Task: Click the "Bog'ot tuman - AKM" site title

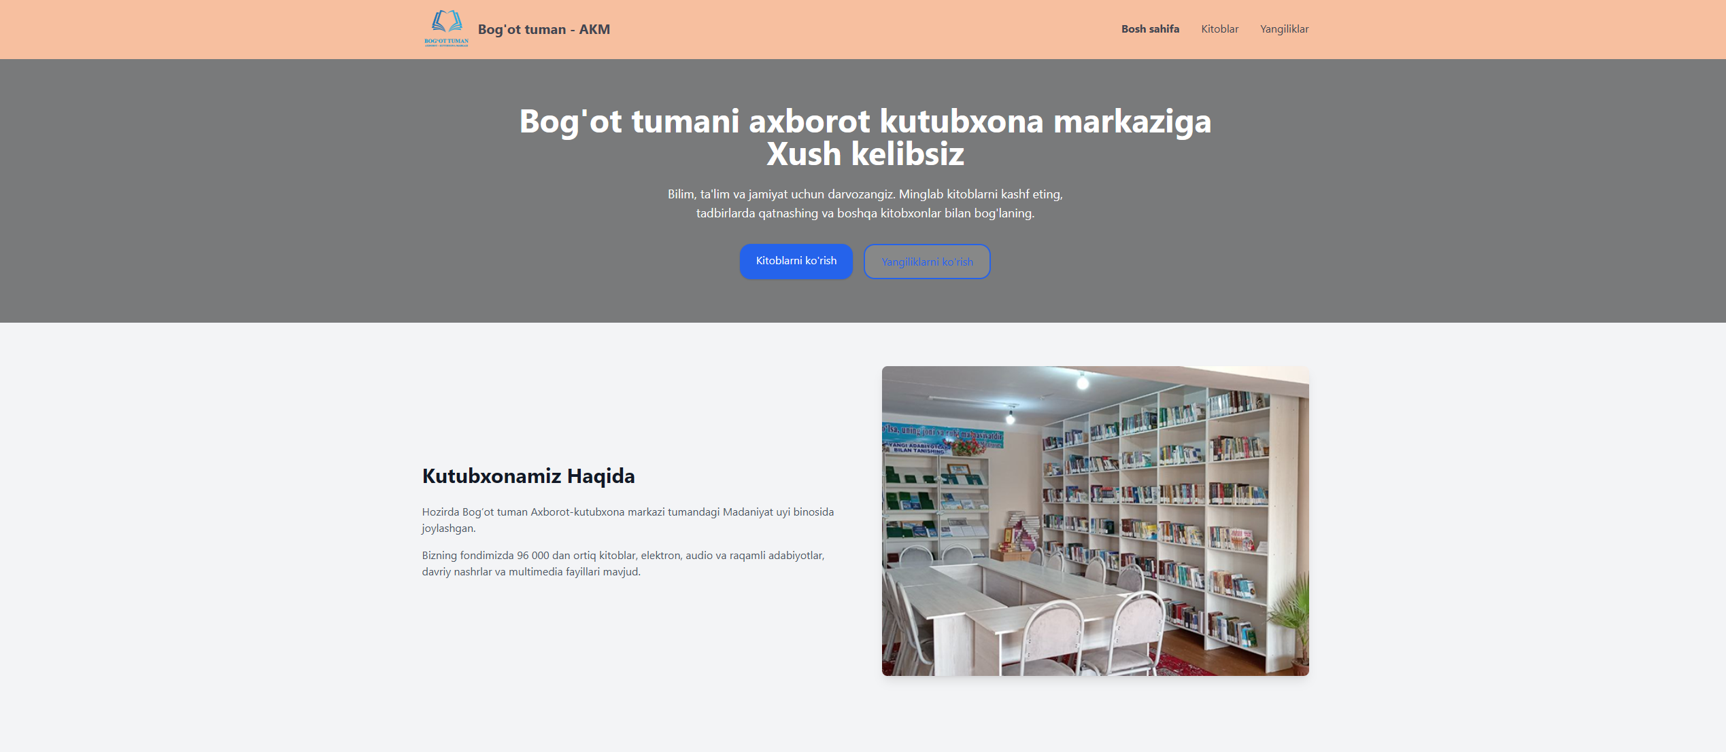Action: tap(543, 29)
